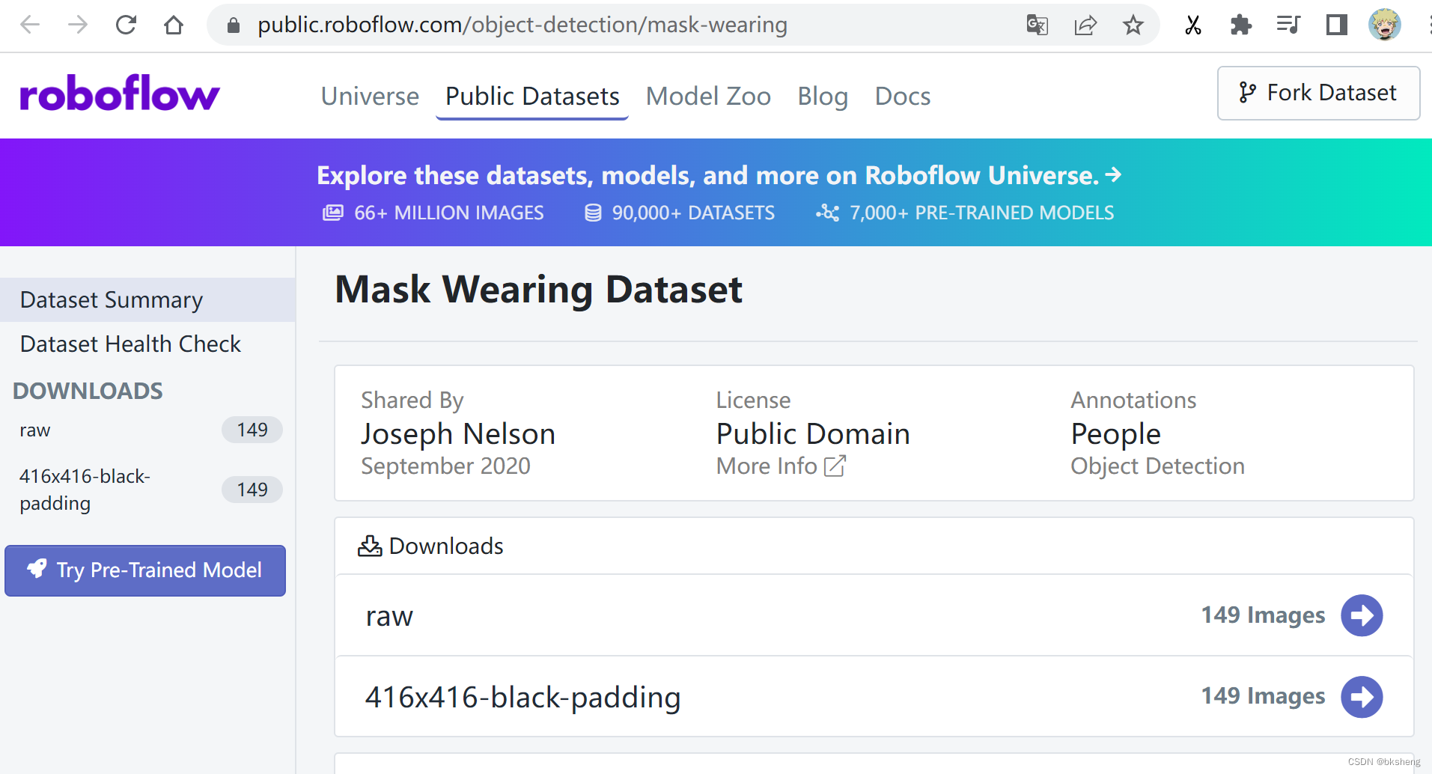Click 149 Images in 416x416-black-padding row
Image resolution: width=1432 pixels, height=774 pixels.
click(1263, 696)
